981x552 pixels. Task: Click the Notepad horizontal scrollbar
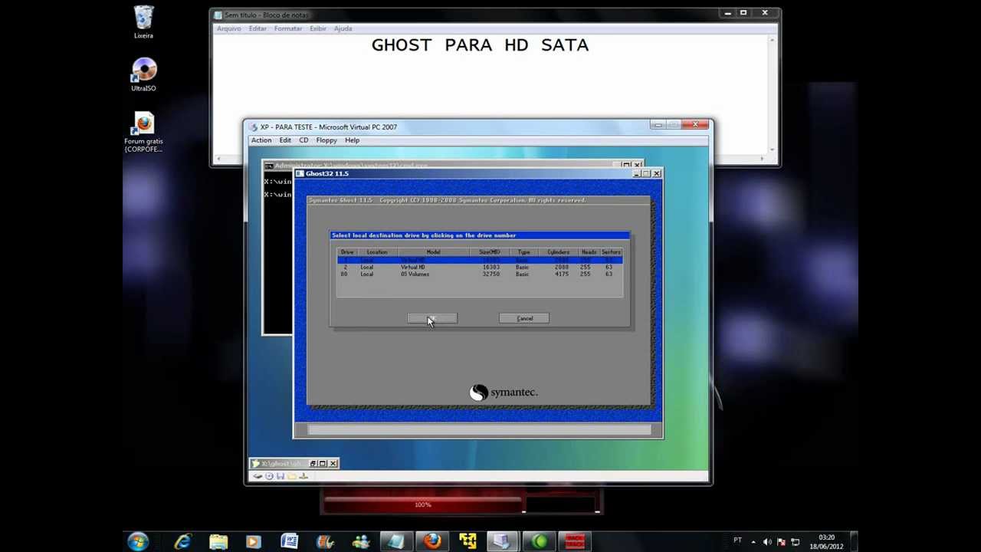click(x=490, y=159)
